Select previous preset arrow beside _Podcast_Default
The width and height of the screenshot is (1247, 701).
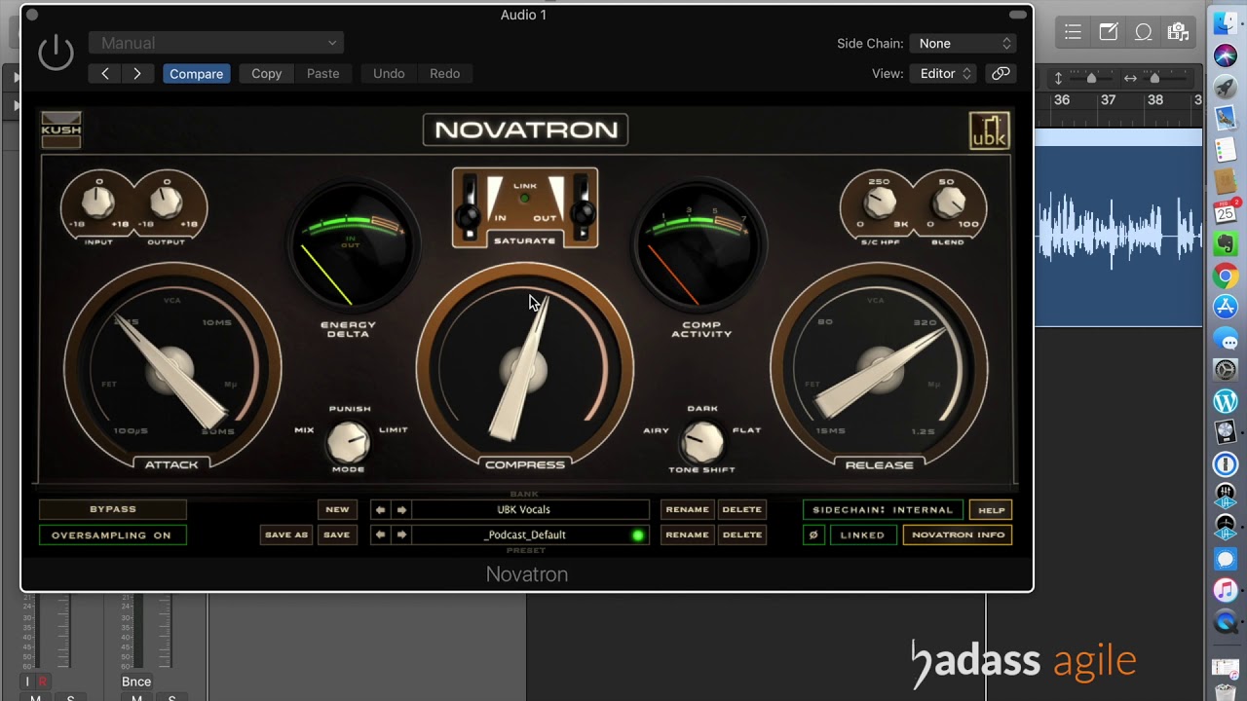(x=381, y=535)
